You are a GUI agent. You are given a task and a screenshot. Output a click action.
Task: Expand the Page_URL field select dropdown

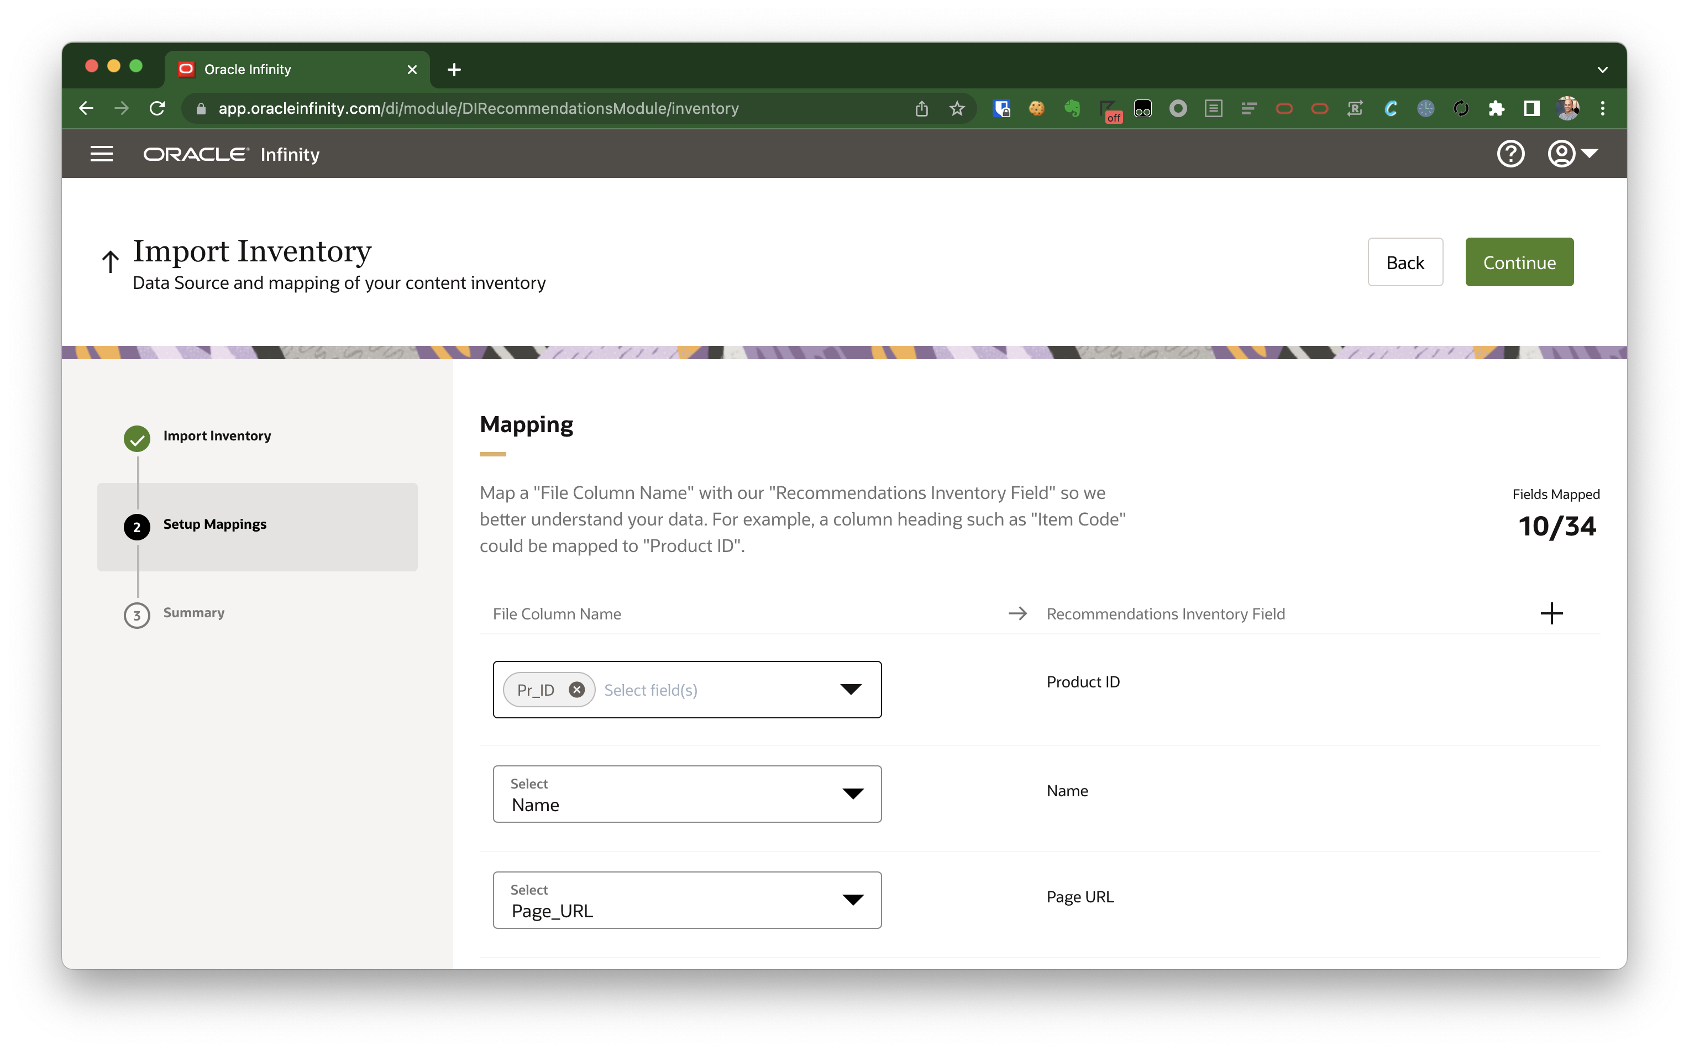[x=855, y=900]
